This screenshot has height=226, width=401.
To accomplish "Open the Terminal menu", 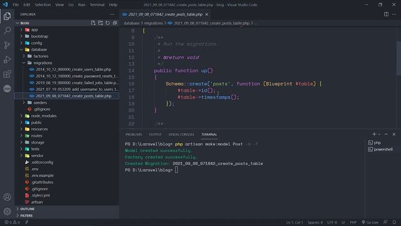I will (x=97, y=4).
